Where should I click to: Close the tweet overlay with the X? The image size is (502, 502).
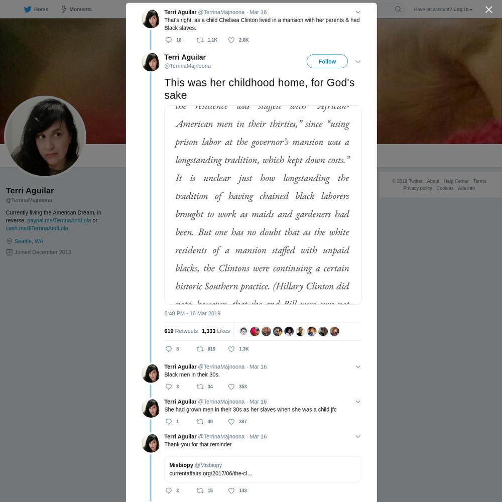[x=488, y=10]
